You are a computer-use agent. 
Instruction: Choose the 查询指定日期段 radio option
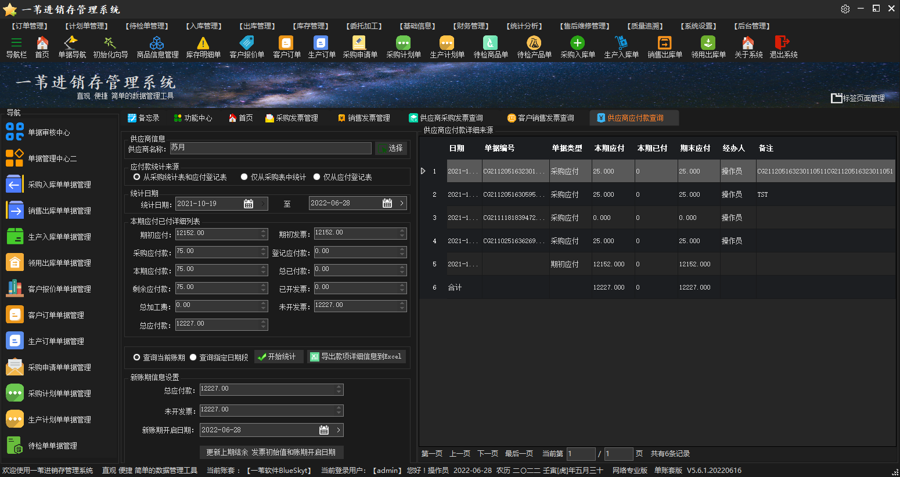click(193, 357)
